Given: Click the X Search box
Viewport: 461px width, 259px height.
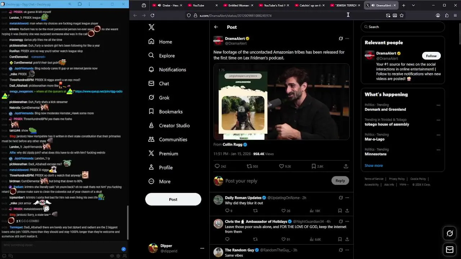Looking at the screenshot, I should coord(403,27).
